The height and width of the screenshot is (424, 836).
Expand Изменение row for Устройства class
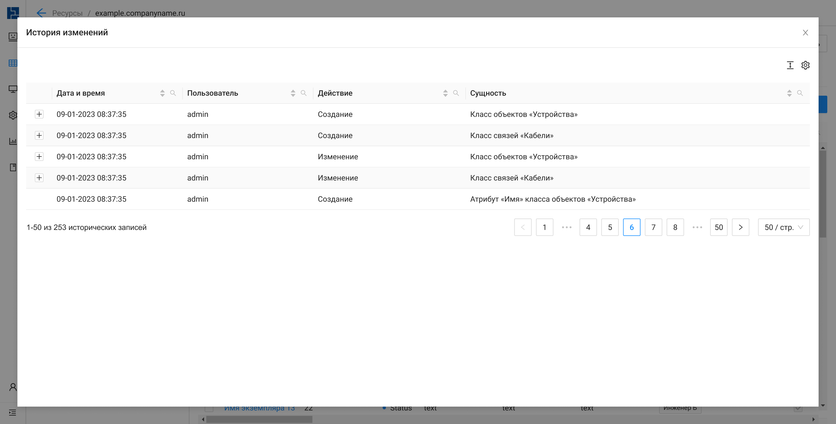pos(39,157)
